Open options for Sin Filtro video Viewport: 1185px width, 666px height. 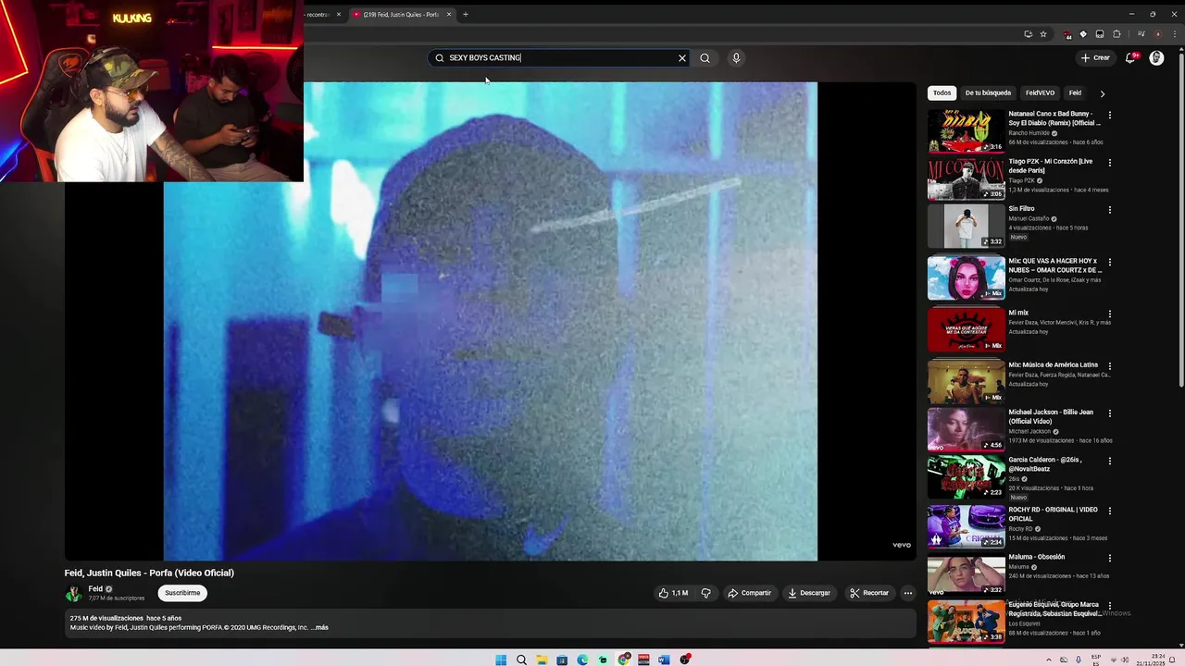pyautogui.click(x=1110, y=210)
